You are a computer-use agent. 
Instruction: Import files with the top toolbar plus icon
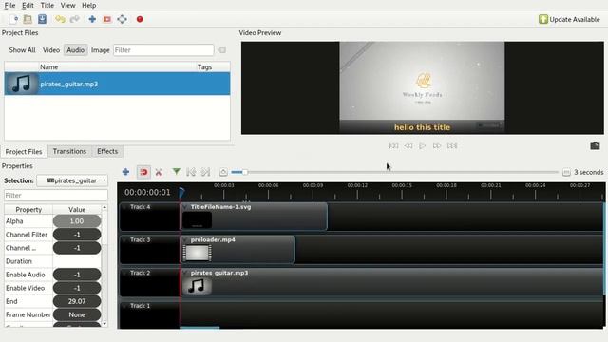pos(92,19)
